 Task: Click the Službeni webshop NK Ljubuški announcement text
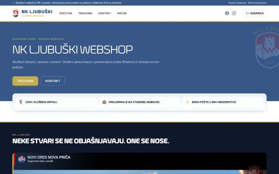(69, 3)
